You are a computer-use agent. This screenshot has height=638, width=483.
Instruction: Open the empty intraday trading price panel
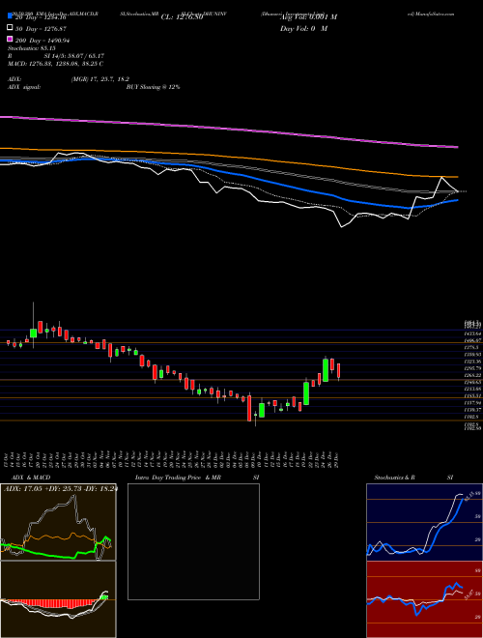[x=193, y=541]
